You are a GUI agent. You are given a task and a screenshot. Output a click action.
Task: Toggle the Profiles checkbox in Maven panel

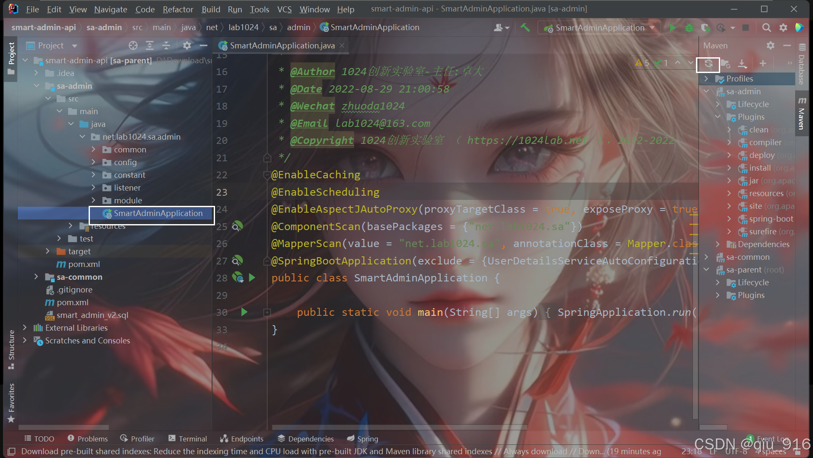tap(720, 79)
